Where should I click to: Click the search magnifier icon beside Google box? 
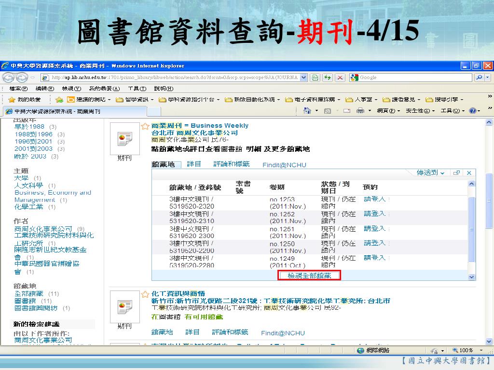(479, 78)
